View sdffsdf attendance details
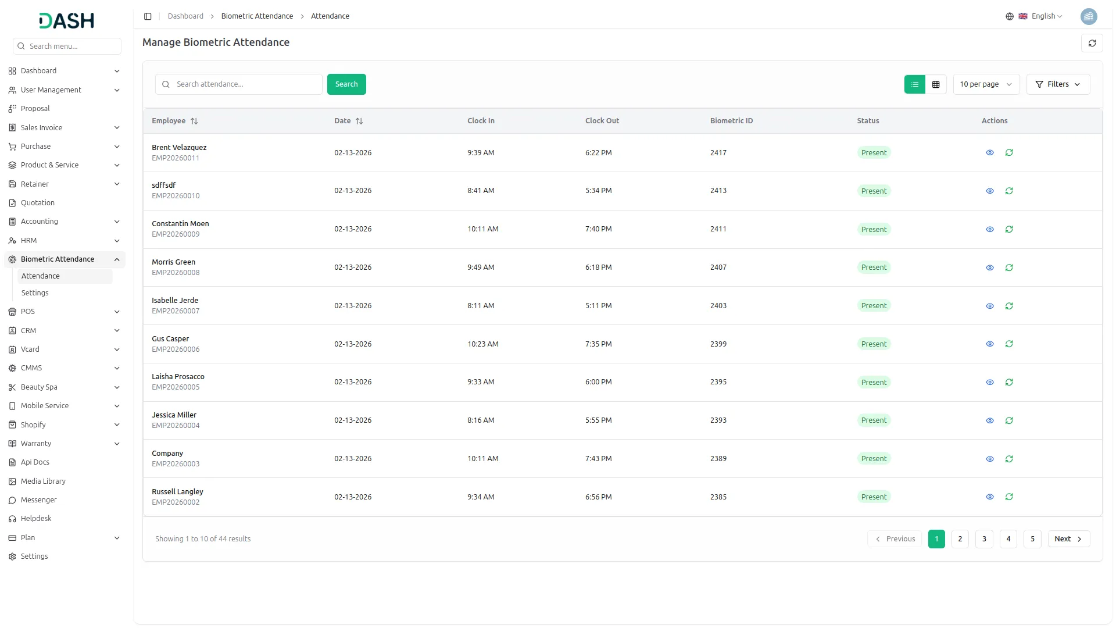The height and width of the screenshot is (628, 1116). (989, 191)
